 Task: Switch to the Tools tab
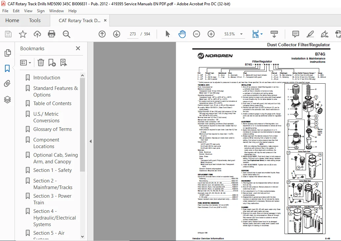coord(35,20)
